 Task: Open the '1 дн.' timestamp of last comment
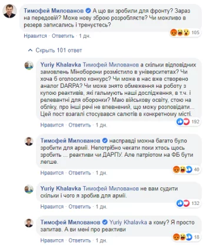101,240
